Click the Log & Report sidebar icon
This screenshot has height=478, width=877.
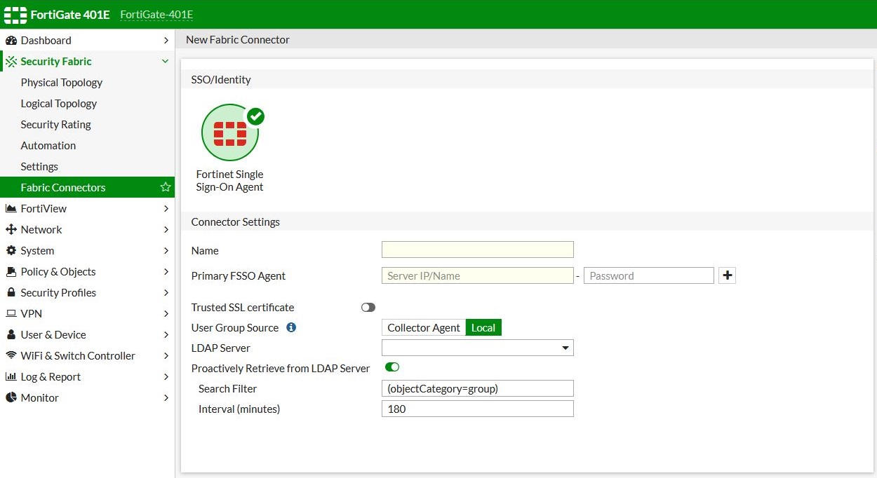(x=11, y=376)
